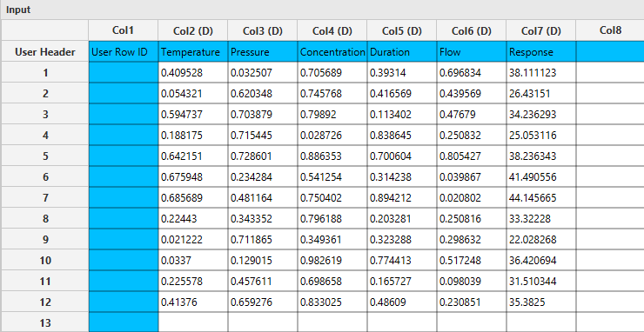Click Temperature cell 0.409528
The image size is (644, 332).
(x=193, y=73)
